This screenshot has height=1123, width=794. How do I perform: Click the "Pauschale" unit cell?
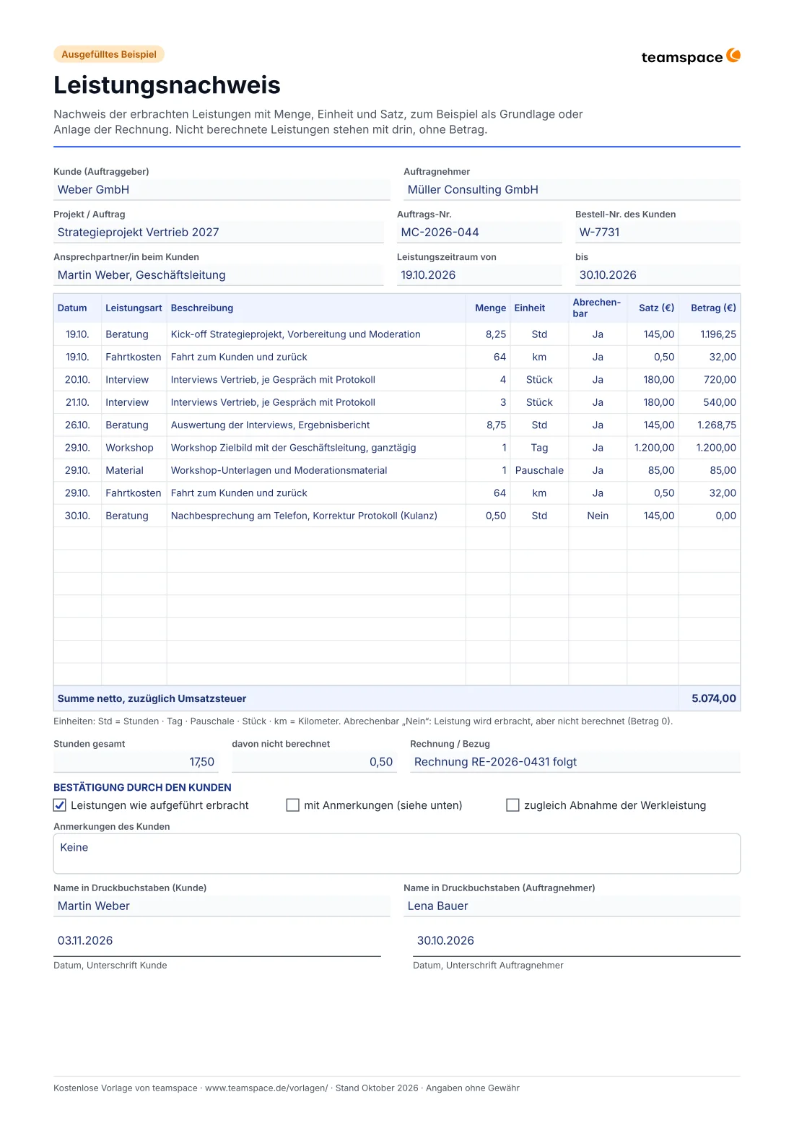point(539,471)
